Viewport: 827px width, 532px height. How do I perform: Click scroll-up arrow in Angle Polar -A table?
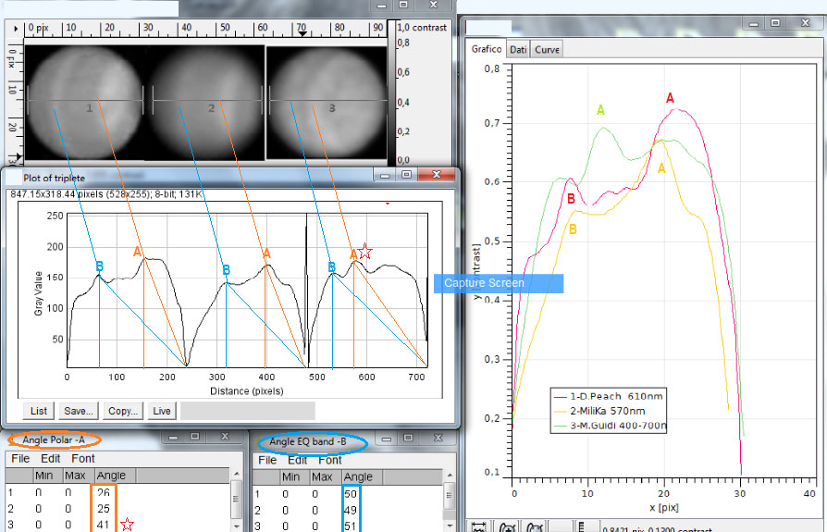236,475
